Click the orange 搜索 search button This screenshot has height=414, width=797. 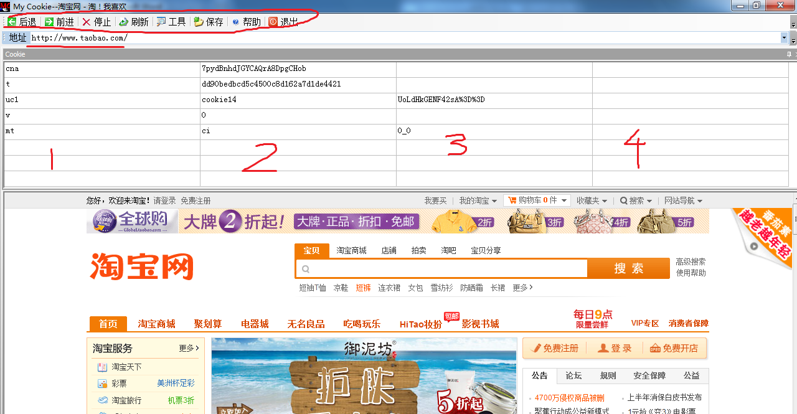click(629, 268)
